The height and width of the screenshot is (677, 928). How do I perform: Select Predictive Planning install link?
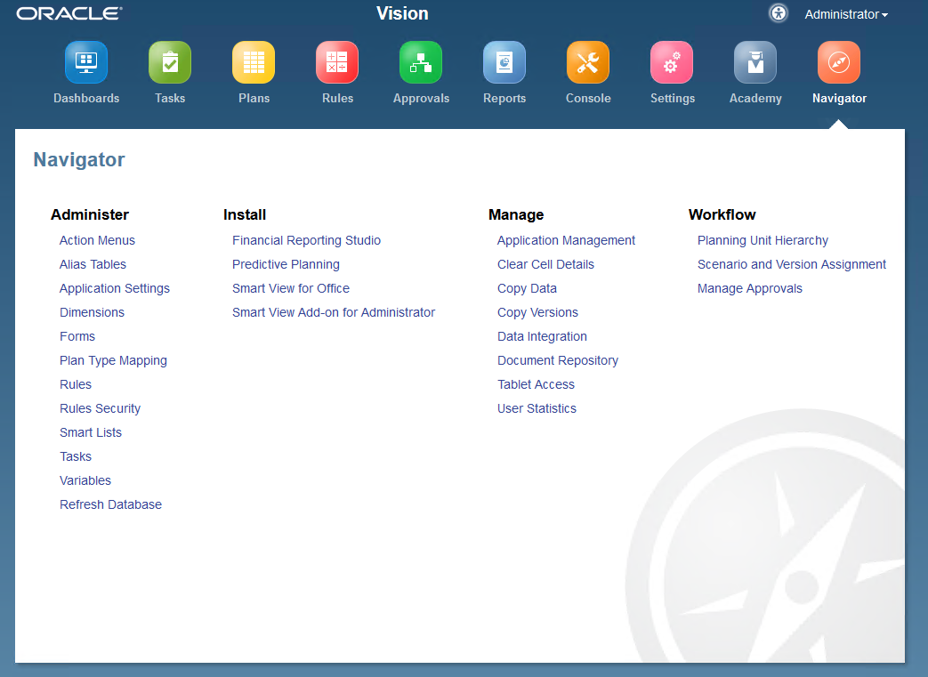[286, 264]
